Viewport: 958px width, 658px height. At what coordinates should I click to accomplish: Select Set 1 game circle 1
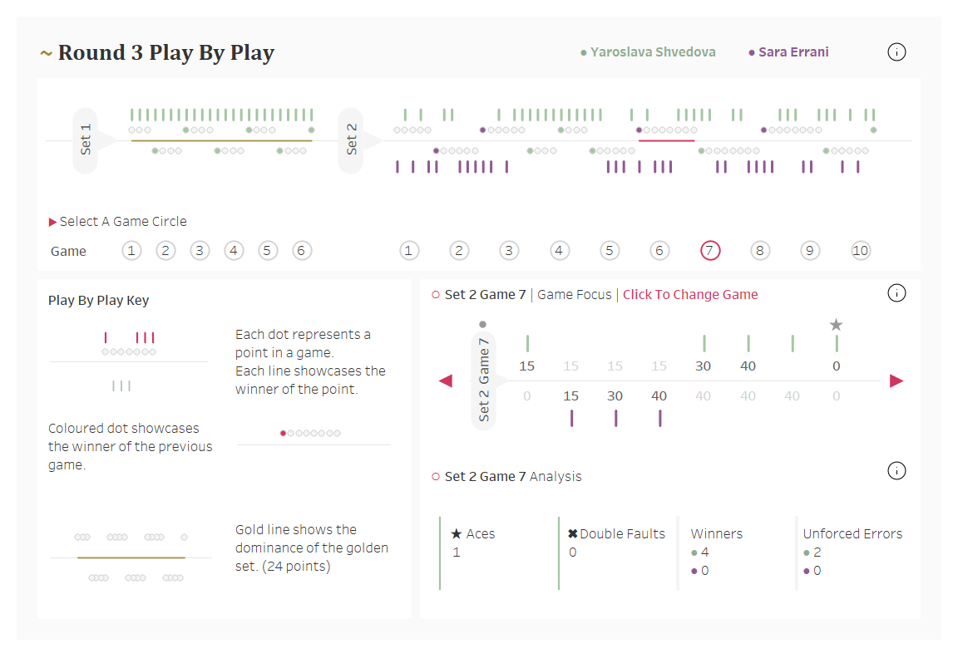131,251
